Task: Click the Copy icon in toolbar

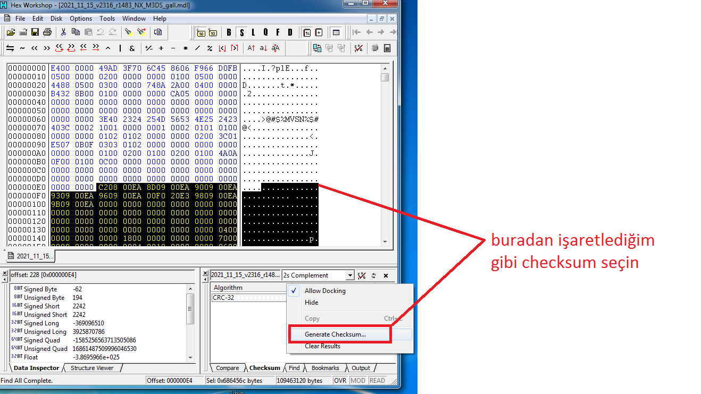Action: click(x=76, y=32)
